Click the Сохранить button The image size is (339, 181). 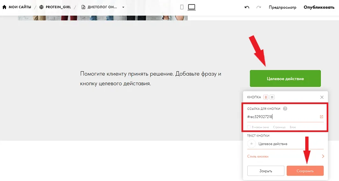[305, 171]
